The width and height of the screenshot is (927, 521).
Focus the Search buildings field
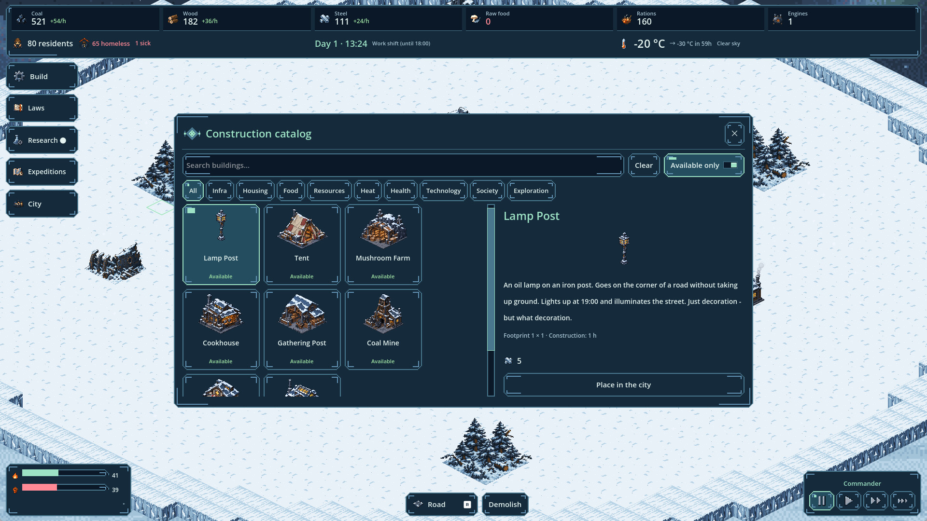click(x=403, y=165)
